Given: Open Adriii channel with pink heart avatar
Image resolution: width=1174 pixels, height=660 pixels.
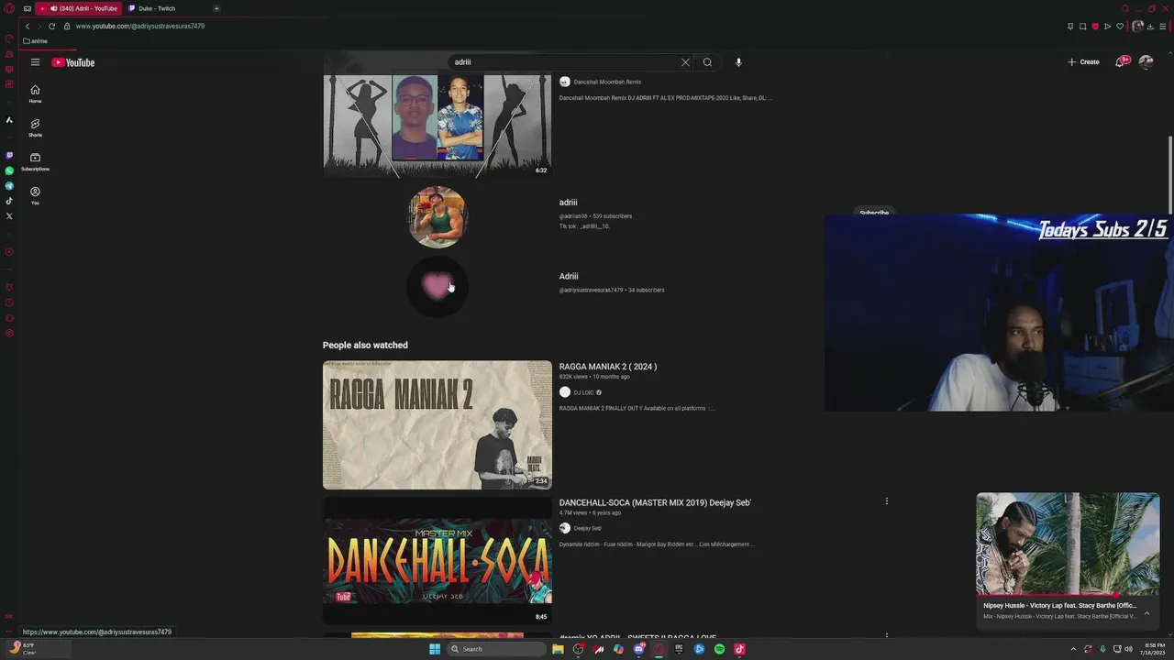Looking at the screenshot, I should (437, 286).
